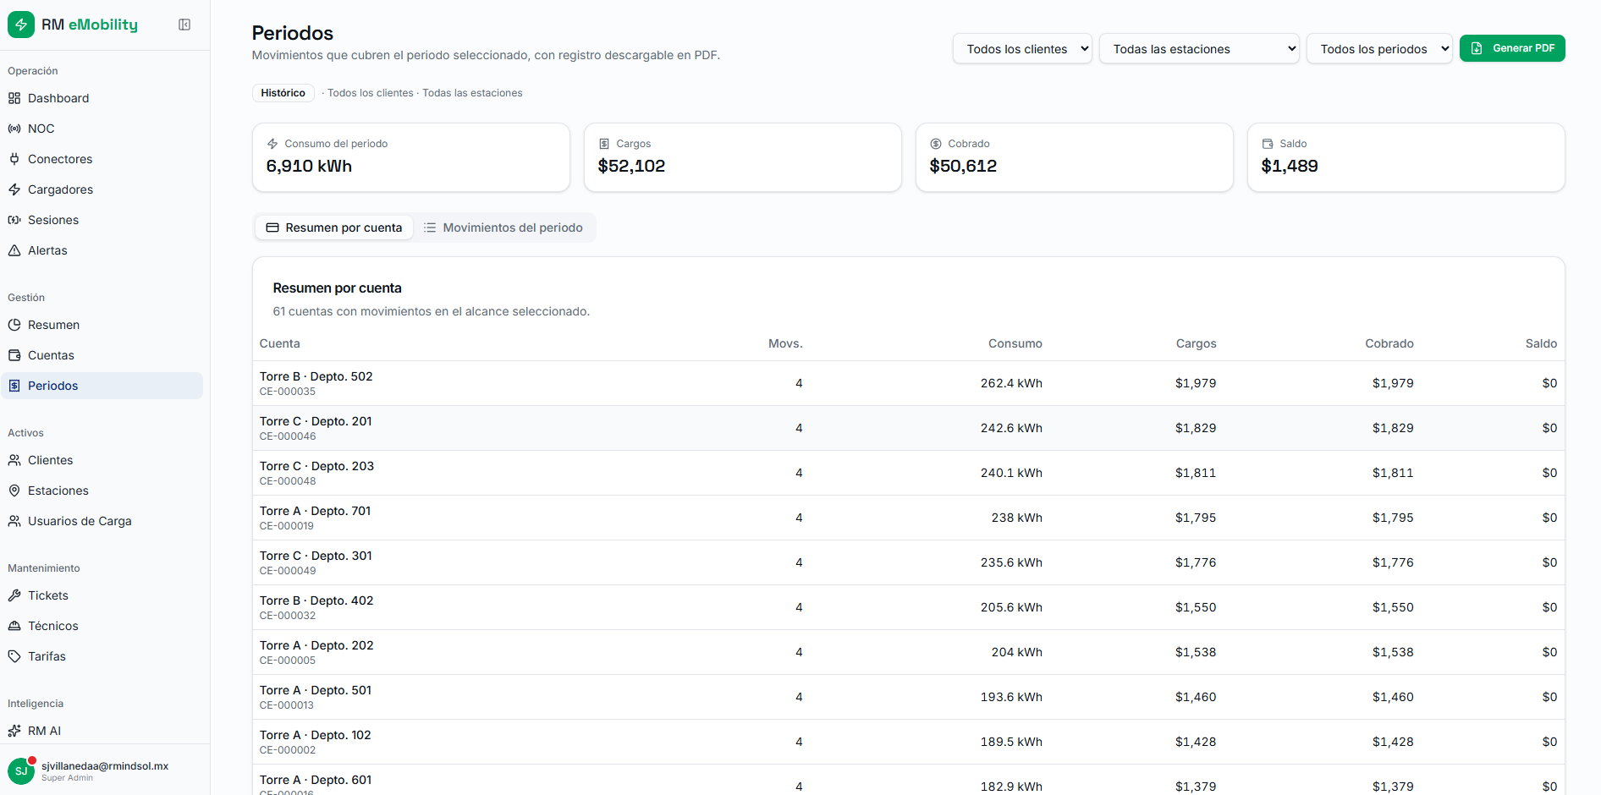Open Dashboard grid icon

point(14,98)
